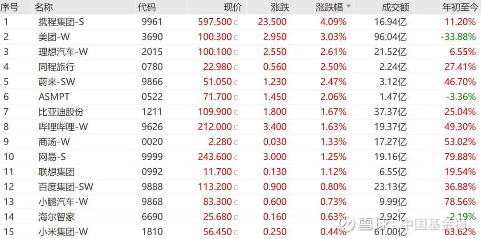Viewport: 481px width, 239px height.
Task: Click the 现价 column header
Action: click(x=232, y=7)
